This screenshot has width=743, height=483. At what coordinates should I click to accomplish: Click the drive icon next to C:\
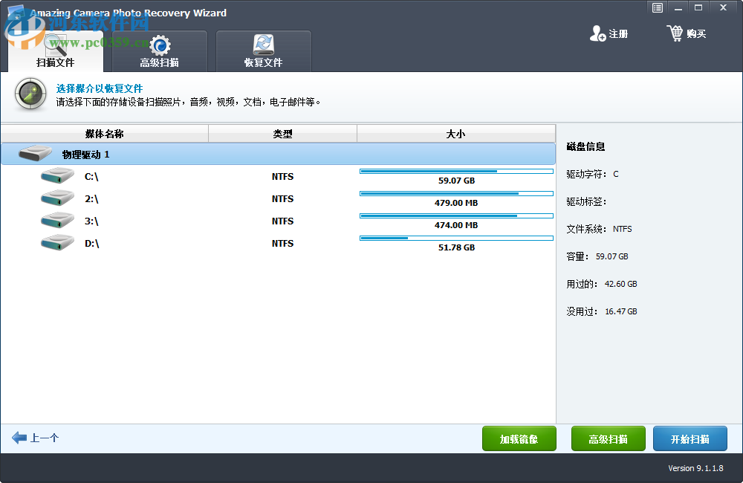pyautogui.click(x=57, y=176)
